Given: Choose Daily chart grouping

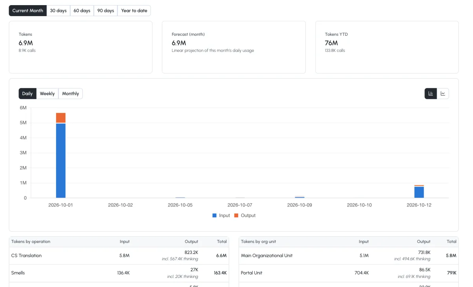Looking at the screenshot, I should (x=27, y=94).
